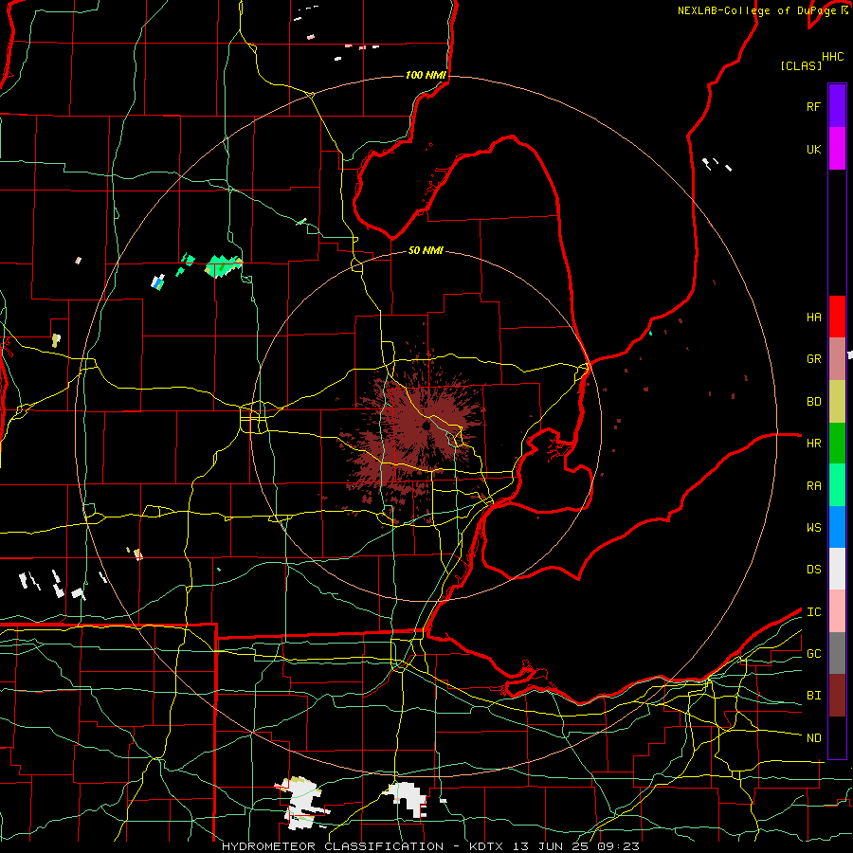Screen dimensions: 853x853
Task: Click the RF purple legend swatch
Action: coord(837,106)
